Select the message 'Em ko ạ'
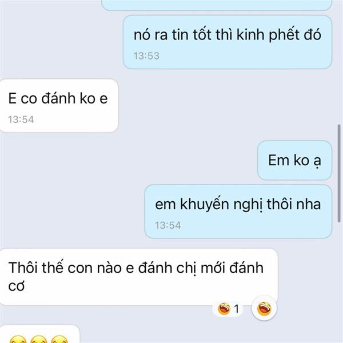 (x=294, y=160)
